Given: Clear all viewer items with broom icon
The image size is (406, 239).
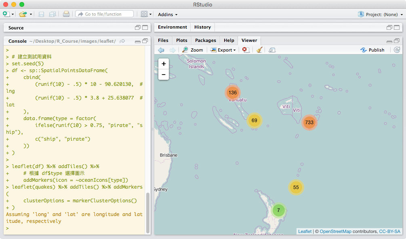Looking at the screenshot, I should coord(259,50).
